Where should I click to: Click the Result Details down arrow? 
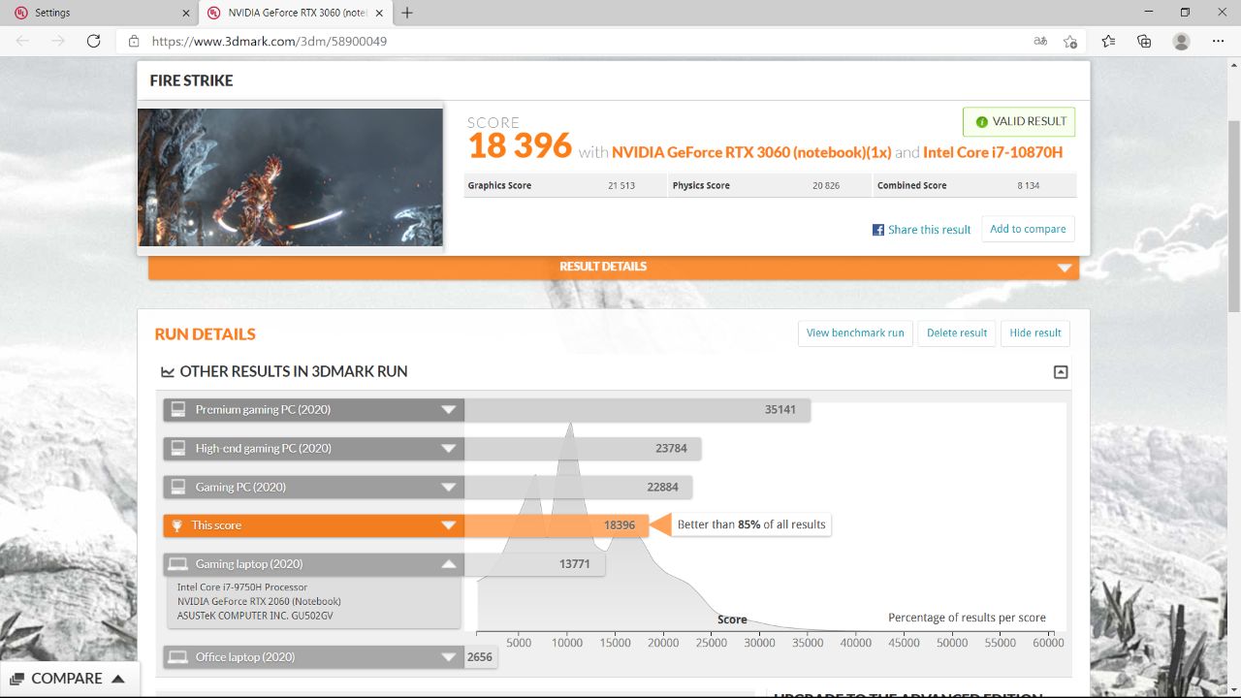coord(1065,268)
